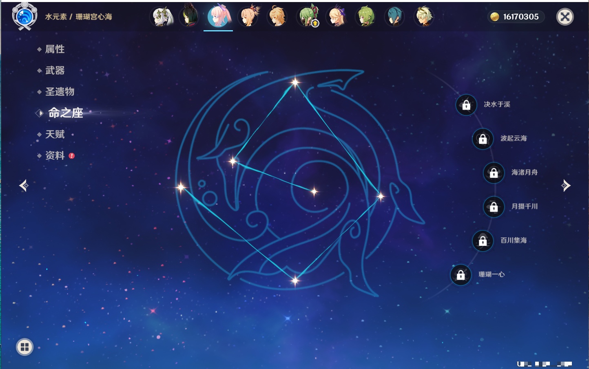
Task: Select the pale-blond avatar with gold headpiece
Action: (424, 16)
